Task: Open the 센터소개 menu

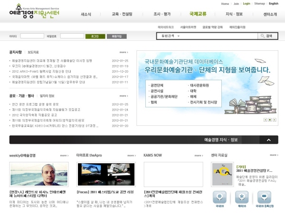Action: (270, 14)
